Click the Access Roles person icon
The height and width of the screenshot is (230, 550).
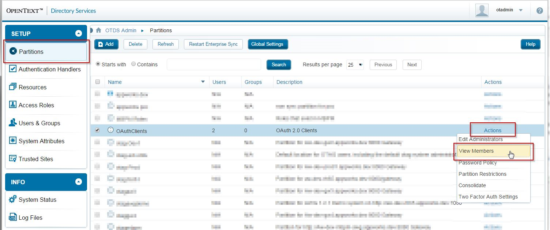13,105
